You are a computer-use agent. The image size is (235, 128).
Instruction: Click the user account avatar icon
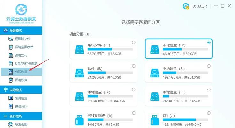click(x=186, y=6)
